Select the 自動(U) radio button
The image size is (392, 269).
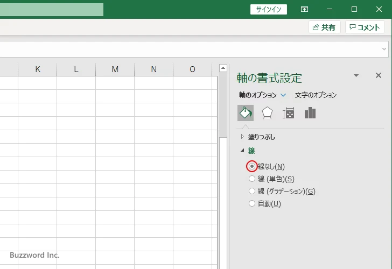click(x=252, y=203)
